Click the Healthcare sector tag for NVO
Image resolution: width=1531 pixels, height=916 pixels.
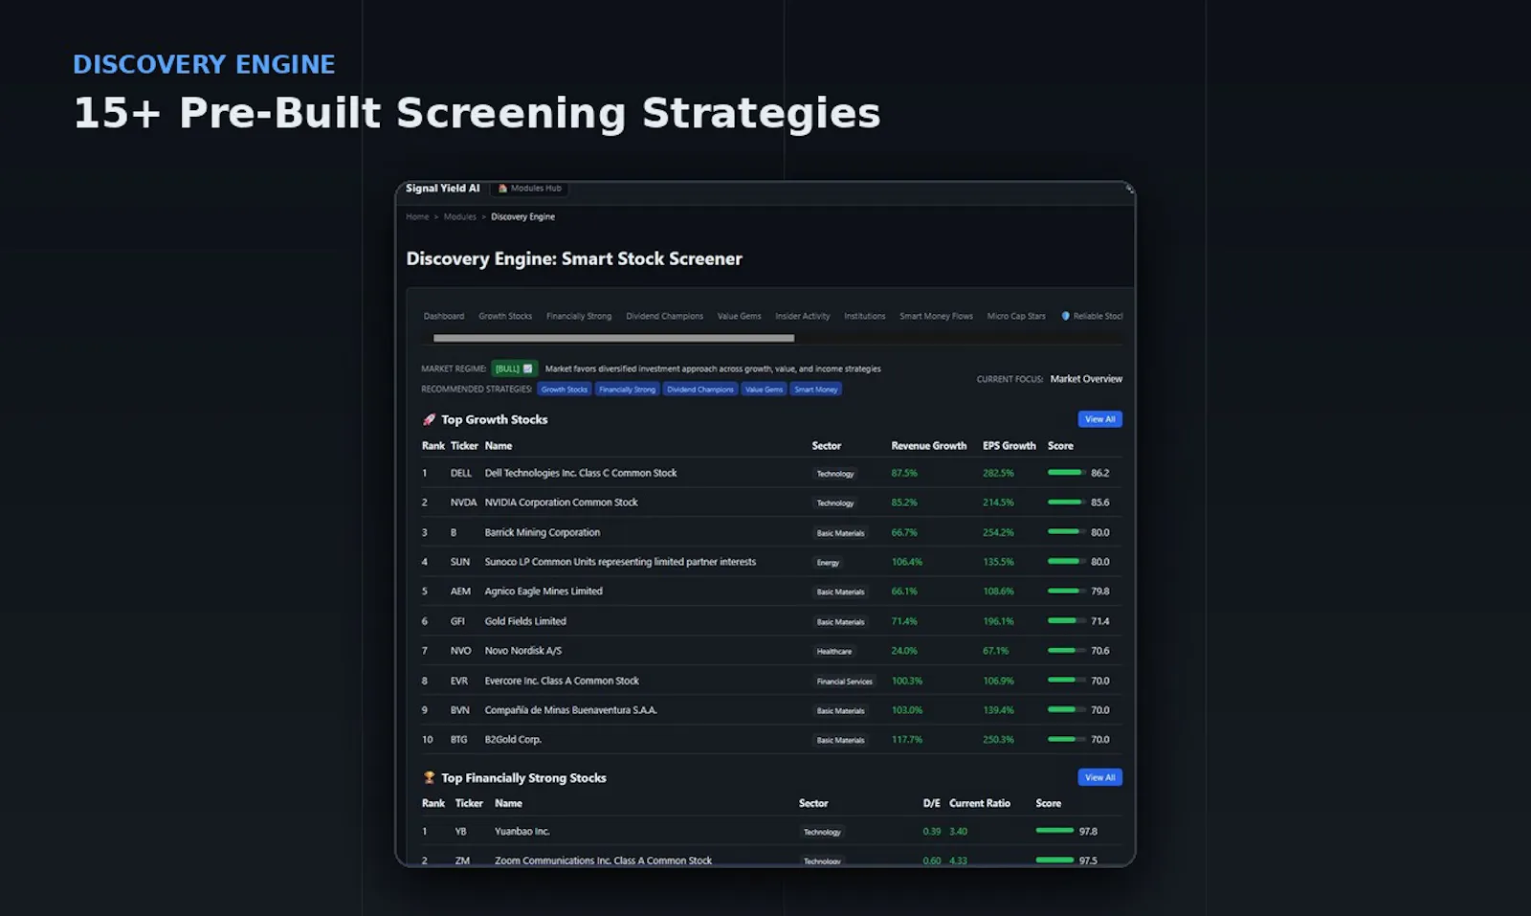point(833,652)
